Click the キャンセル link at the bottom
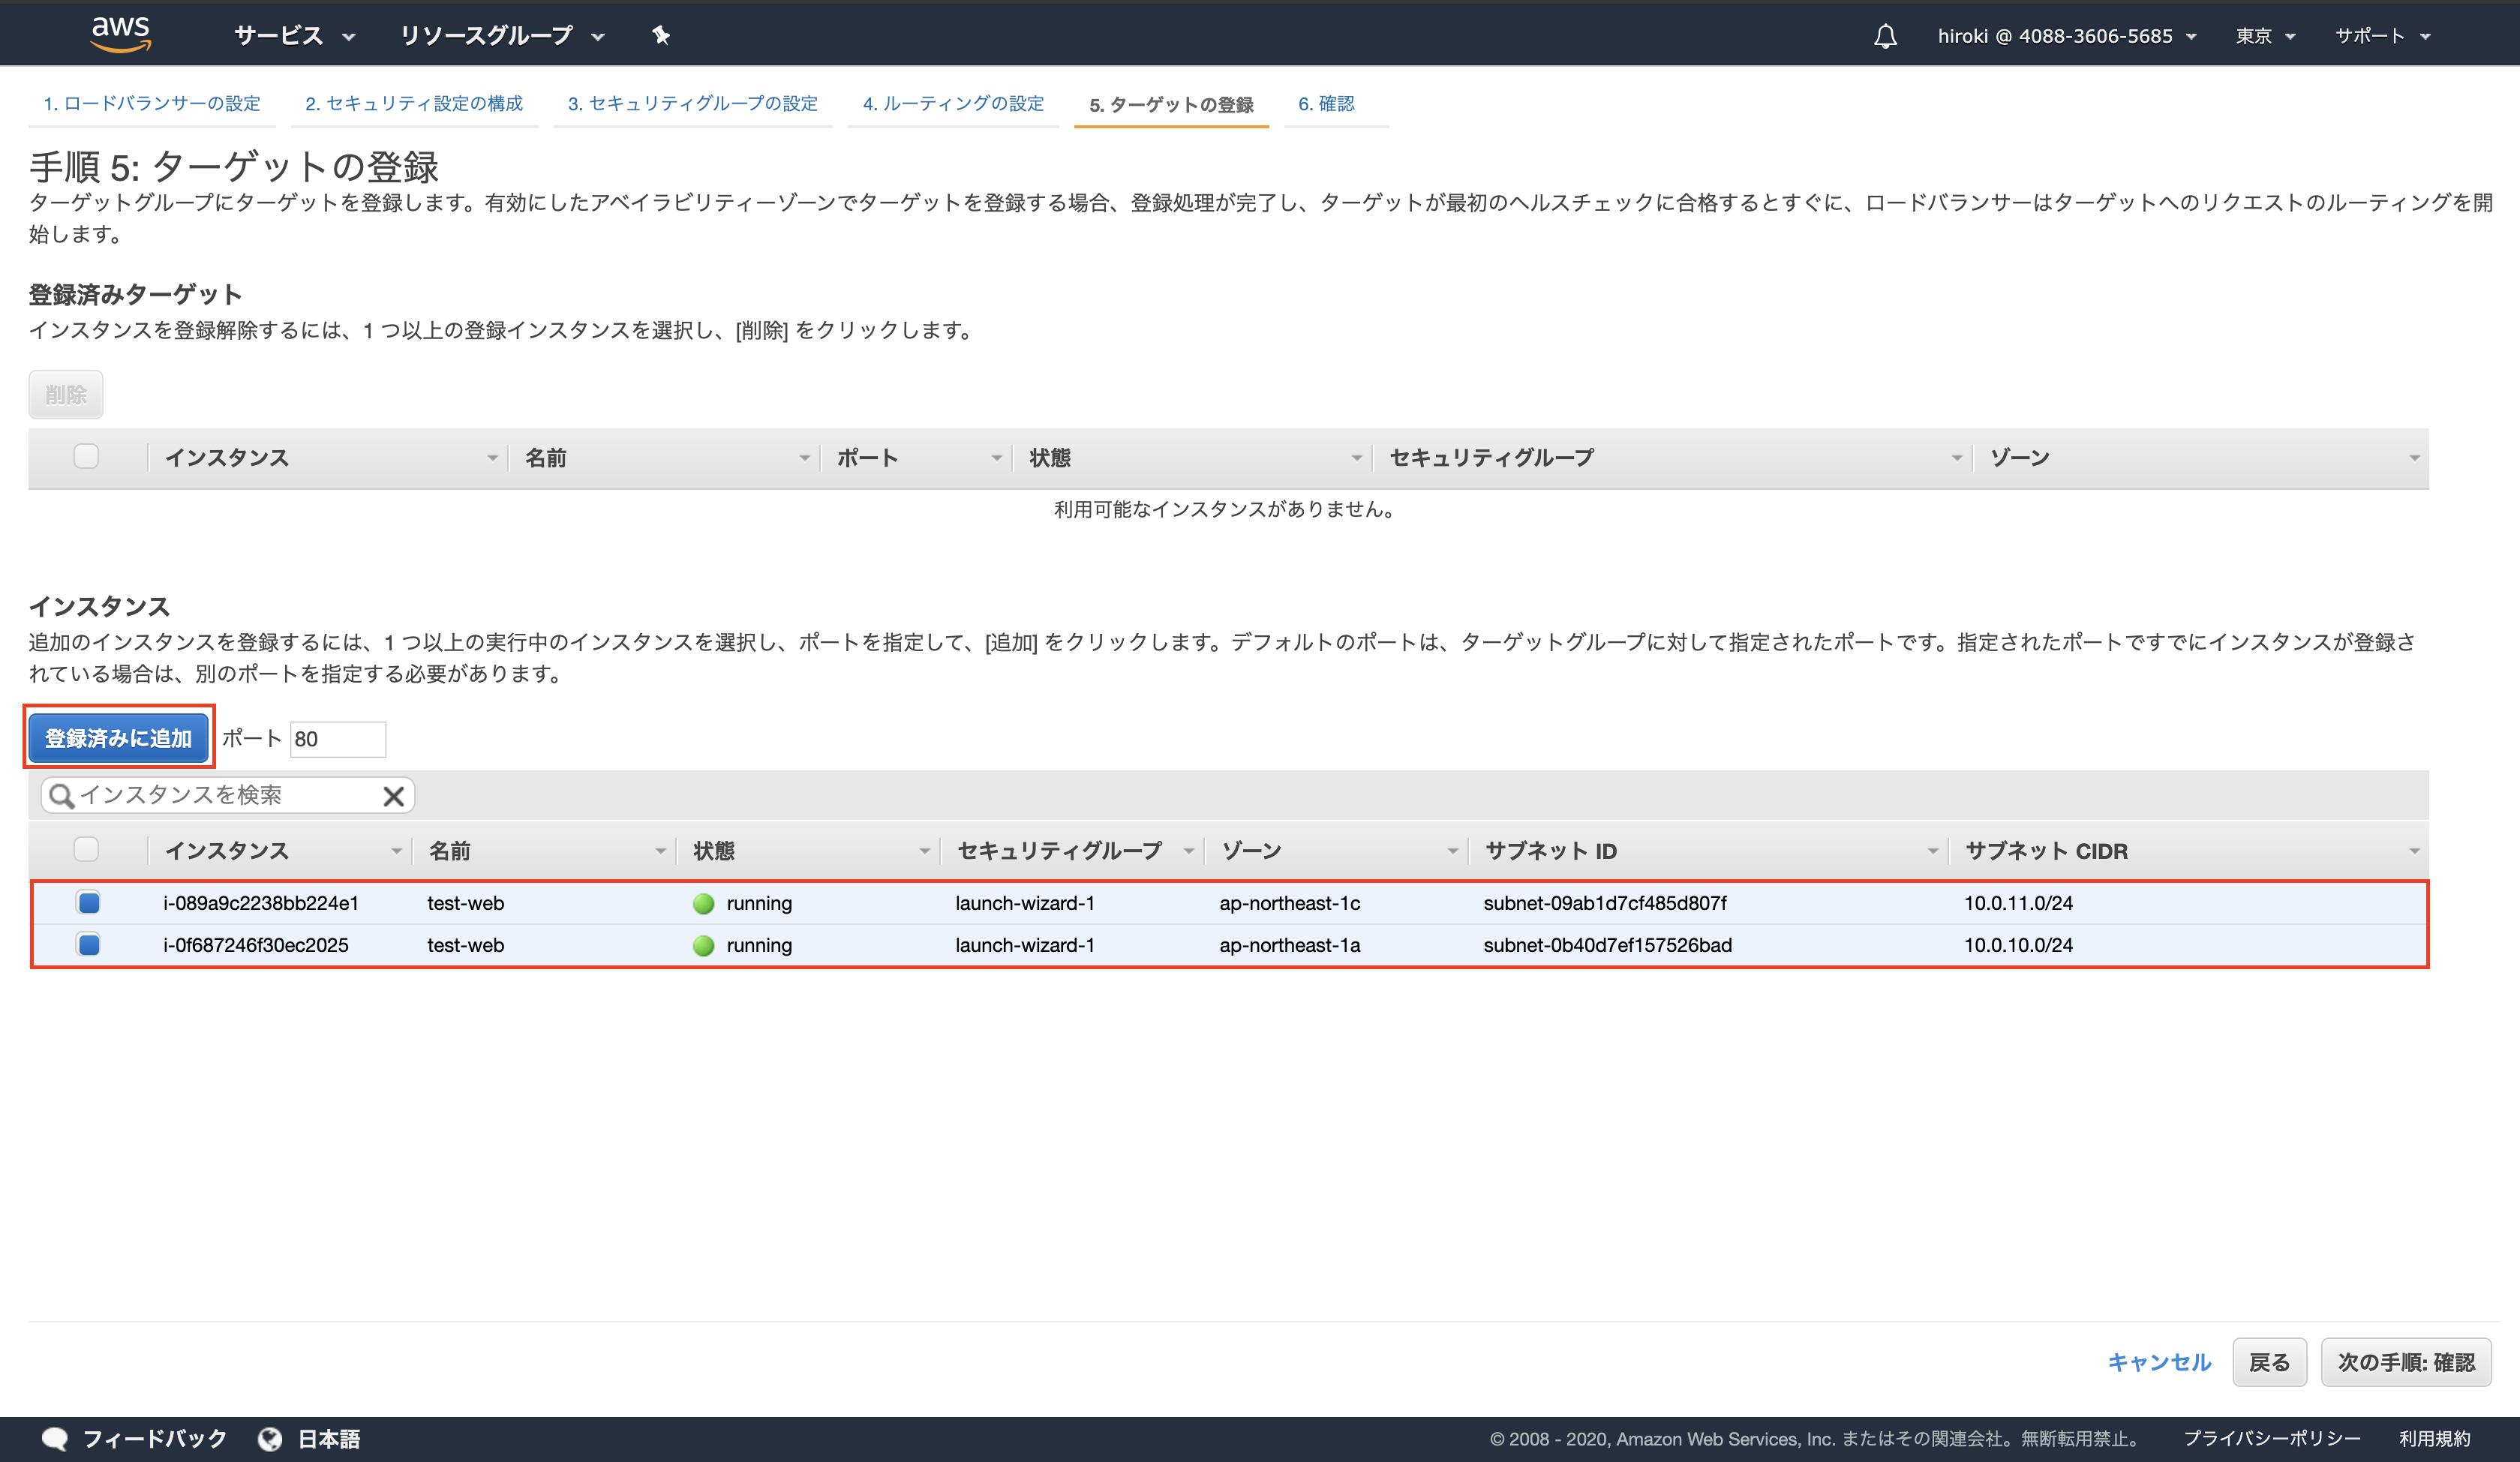Screen dimensions: 2520x1462 point(2159,1361)
